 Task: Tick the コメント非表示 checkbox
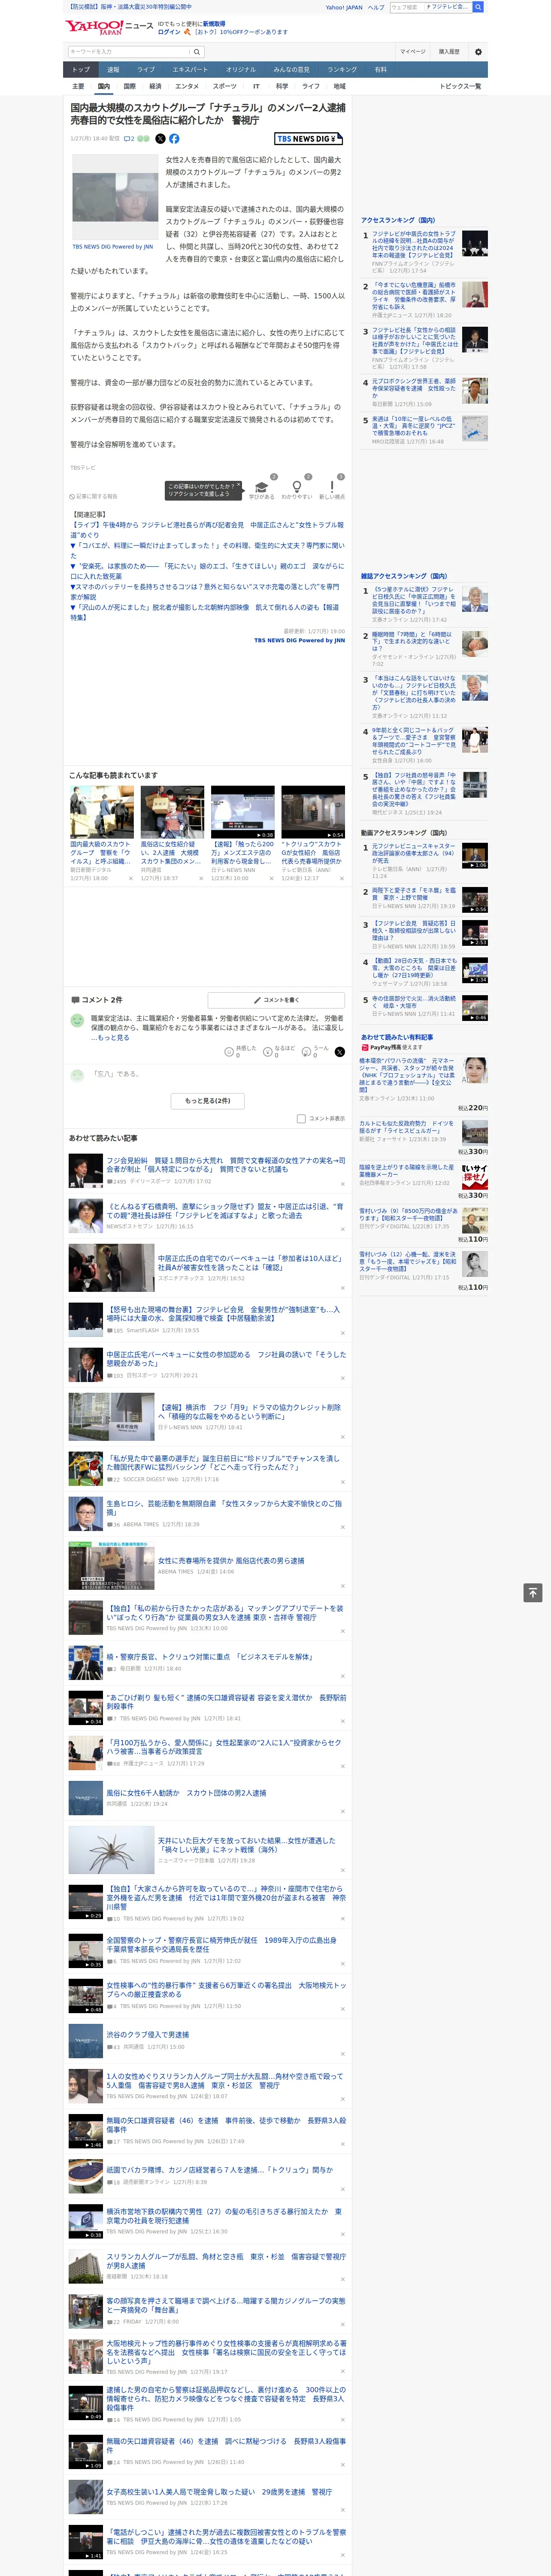pyautogui.click(x=301, y=1119)
